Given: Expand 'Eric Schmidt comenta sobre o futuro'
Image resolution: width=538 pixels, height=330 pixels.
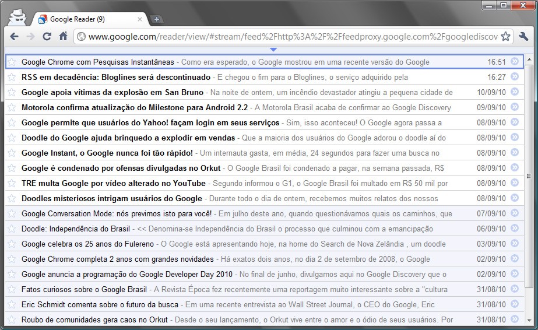Looking at the screenshot, I should [265, 304].
